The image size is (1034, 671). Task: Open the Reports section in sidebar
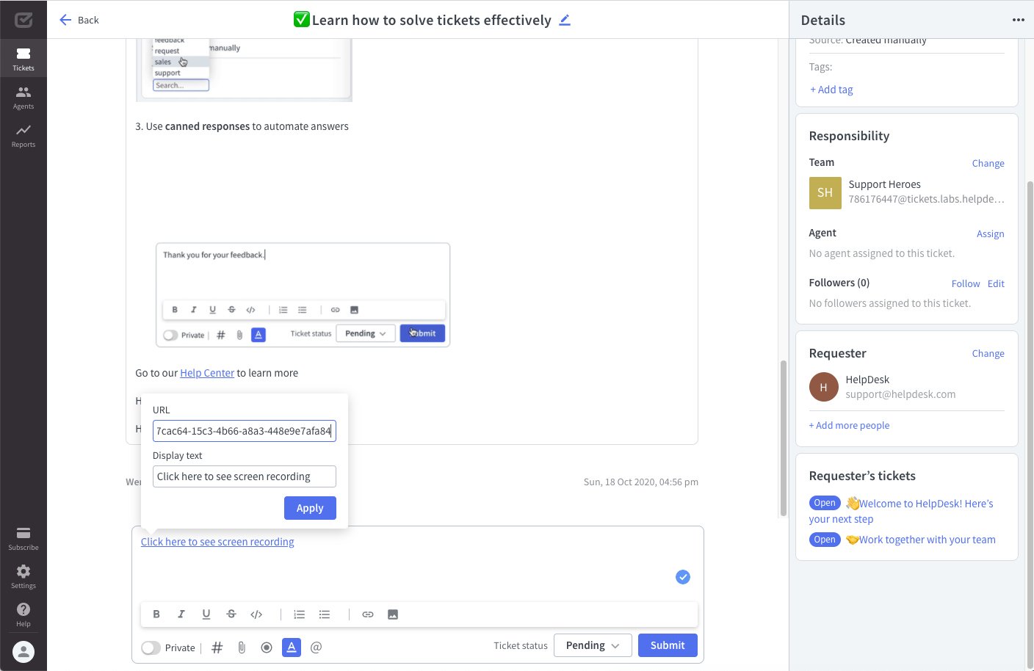pos(23,135)
